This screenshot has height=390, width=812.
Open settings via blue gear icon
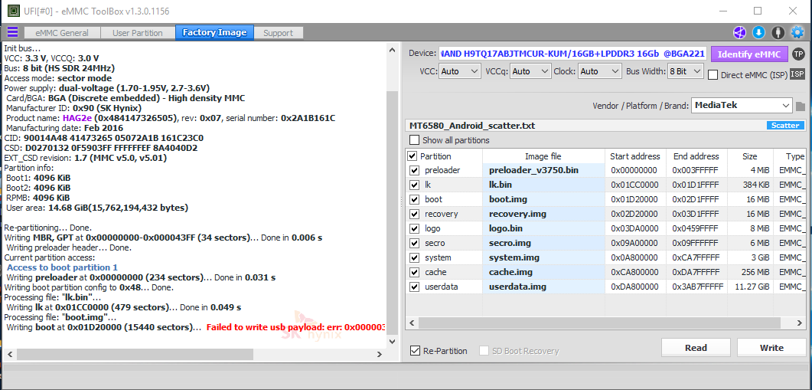tap(797, 33)
